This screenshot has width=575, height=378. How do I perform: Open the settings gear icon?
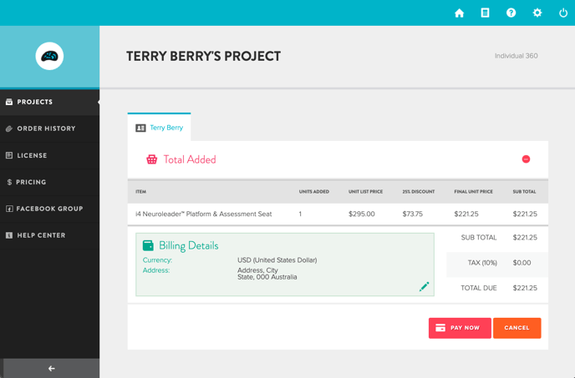[x=537, y=13]
